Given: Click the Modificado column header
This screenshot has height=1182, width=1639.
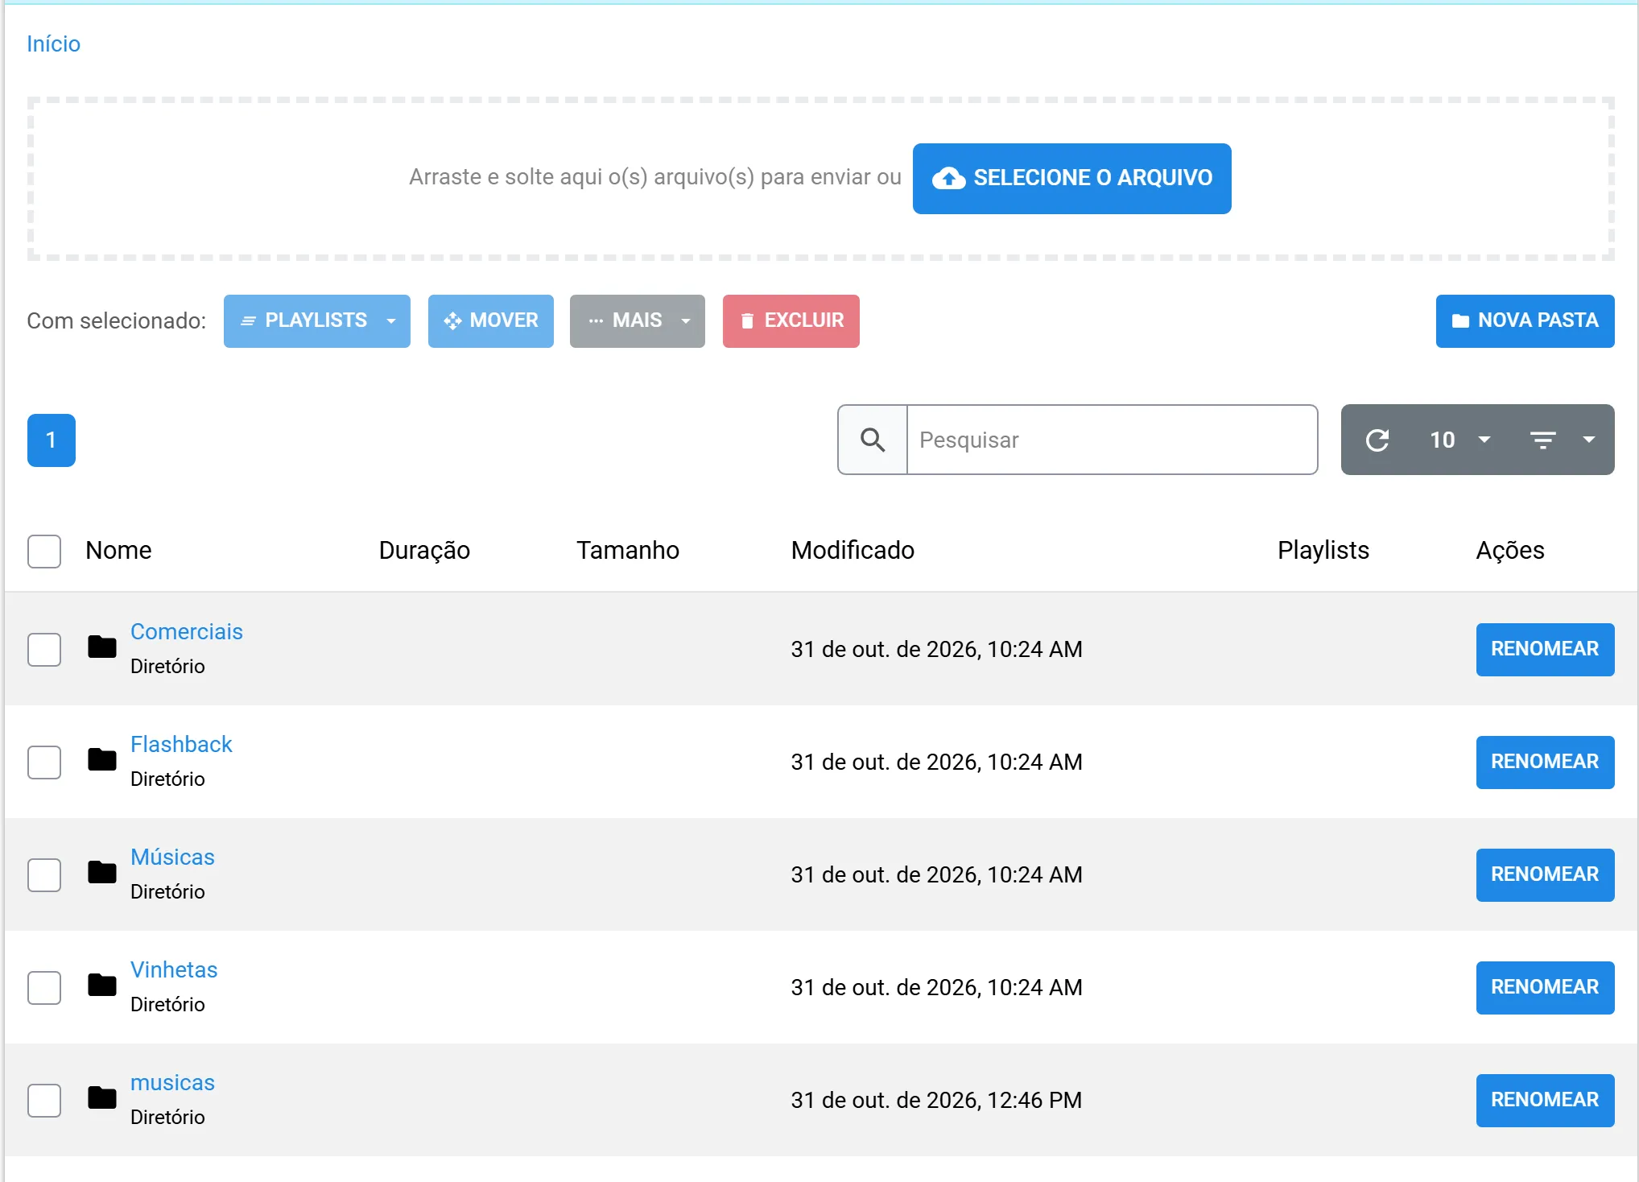Looking at the screenshot, I should pos(853,550).
